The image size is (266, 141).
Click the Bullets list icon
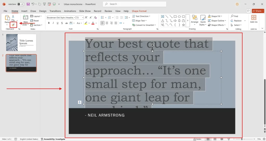[x=103, y=17]
